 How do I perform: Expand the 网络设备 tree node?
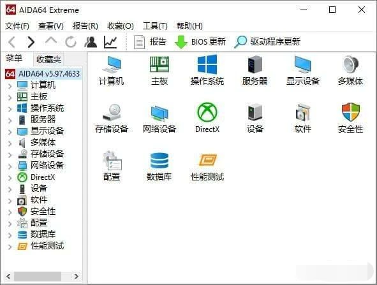(10, 166)
